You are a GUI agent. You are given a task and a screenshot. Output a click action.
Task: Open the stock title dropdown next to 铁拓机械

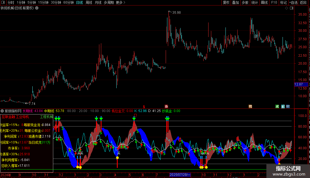[x=37, y=8]
